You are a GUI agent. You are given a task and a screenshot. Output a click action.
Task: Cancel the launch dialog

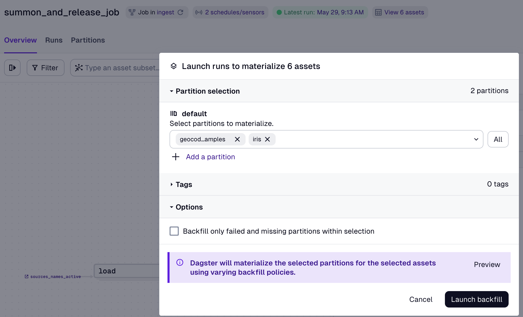point(421,299)
